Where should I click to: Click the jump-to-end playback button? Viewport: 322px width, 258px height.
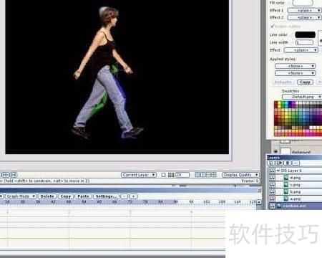tap(14, 175)
